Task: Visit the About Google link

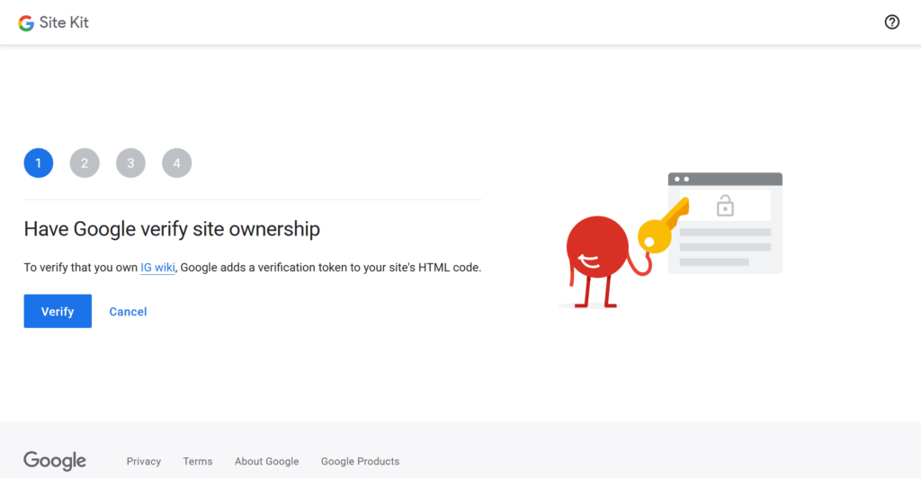Action: (266, 461)
